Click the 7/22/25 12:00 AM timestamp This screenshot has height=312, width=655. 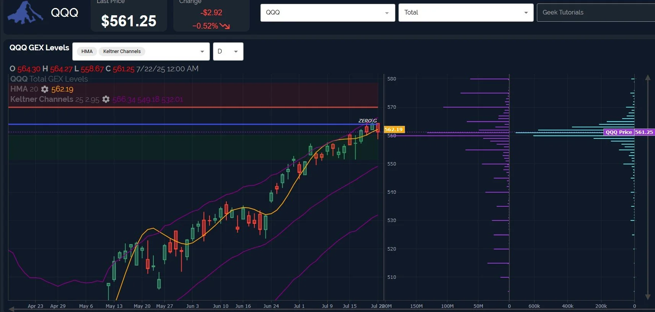(167, 69)
